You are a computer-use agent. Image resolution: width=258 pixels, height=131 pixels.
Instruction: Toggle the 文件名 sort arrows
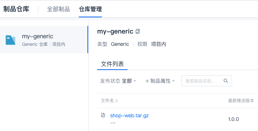point(116,101)
